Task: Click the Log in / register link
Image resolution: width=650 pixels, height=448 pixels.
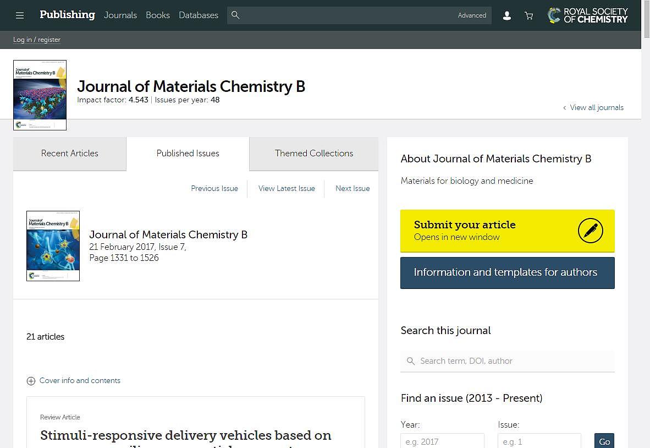Action: click(x=36, y=40)
